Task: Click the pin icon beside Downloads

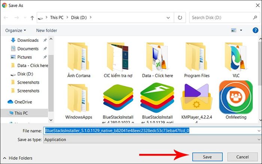Action: (45, 40)
